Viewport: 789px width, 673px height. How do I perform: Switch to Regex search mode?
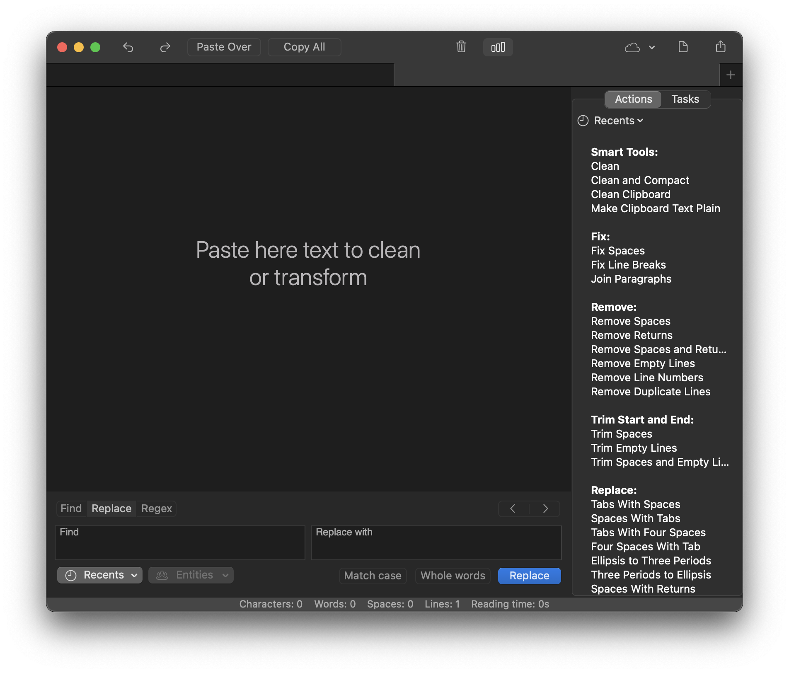click(156, 508)
